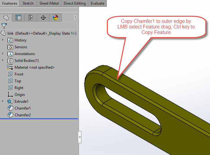Open the ConfigurationManager tab icon

coord(31,17)
